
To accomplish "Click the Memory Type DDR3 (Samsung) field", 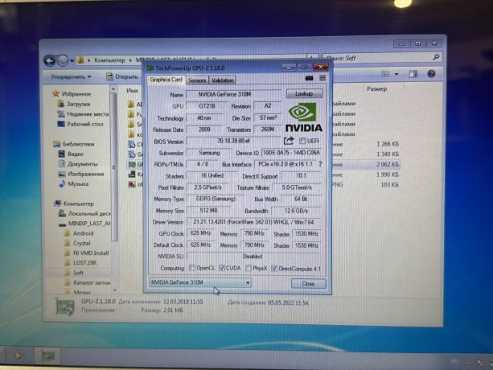I will tap(216, 199).
